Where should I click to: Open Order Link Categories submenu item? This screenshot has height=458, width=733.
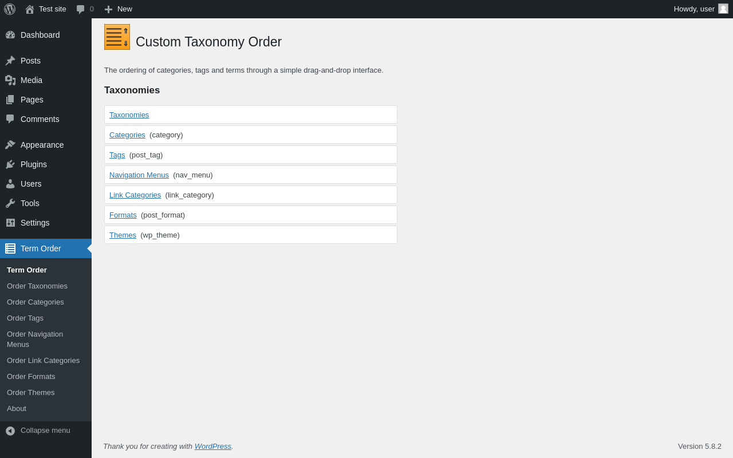click(44, 361)
